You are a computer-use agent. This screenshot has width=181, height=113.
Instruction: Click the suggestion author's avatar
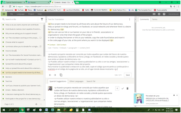coord(50,88)
